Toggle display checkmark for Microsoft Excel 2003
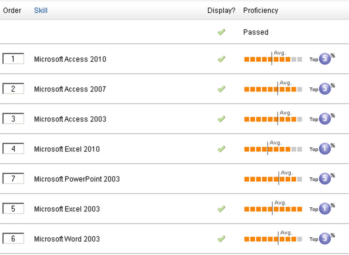The height and width of the screenshot is (255, 349). point(222,209)
